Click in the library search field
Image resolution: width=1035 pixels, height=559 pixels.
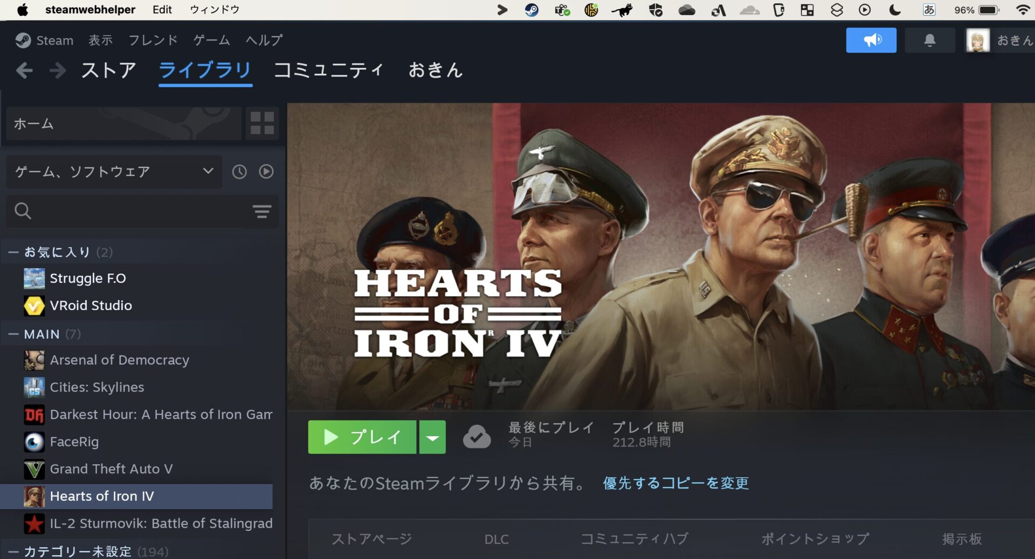click(x=142, y=211)
